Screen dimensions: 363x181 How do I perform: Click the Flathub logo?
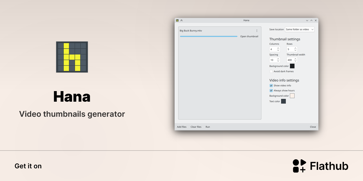click(x=320, y=166)
